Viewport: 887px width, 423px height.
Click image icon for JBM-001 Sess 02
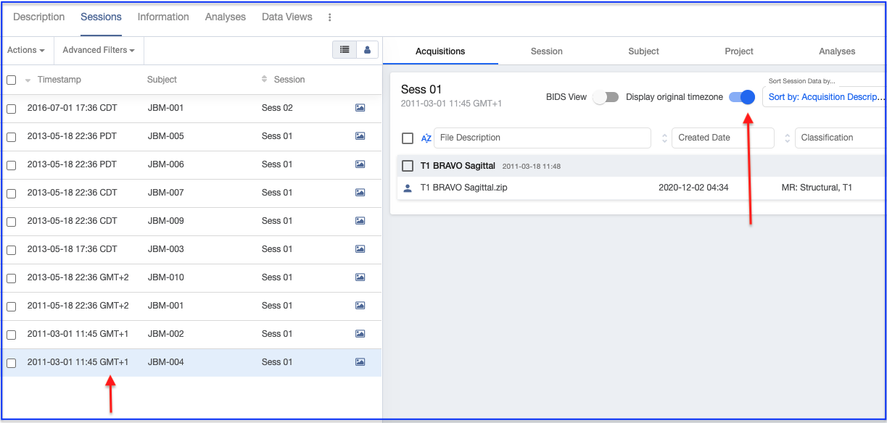[360, 108]
